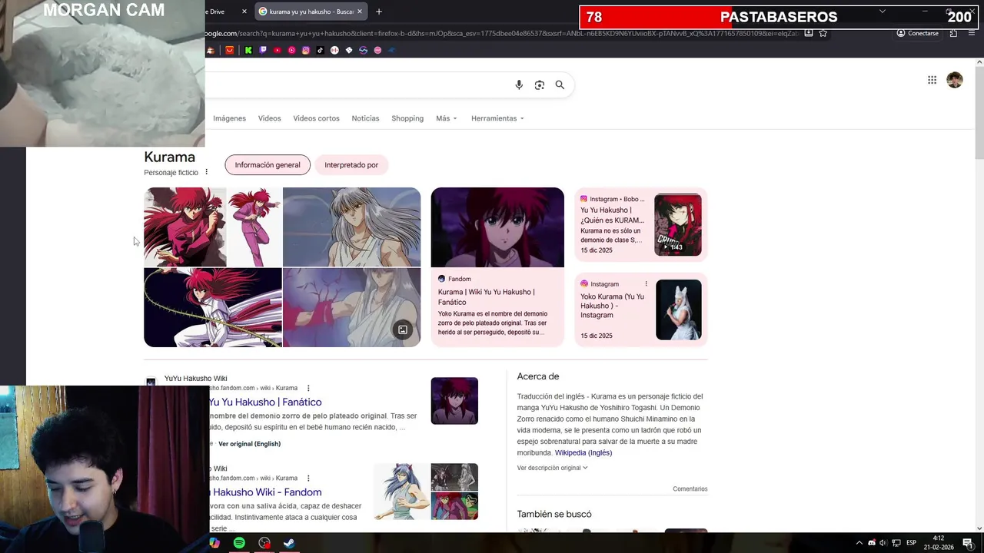This screenshot has width=984, height=553.
Task: Open the Firefox hamburger menu
Action: coord(972,33)
